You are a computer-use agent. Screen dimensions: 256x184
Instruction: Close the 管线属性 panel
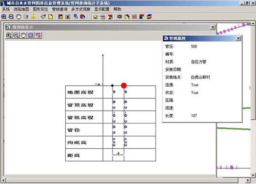coord(238,38)
